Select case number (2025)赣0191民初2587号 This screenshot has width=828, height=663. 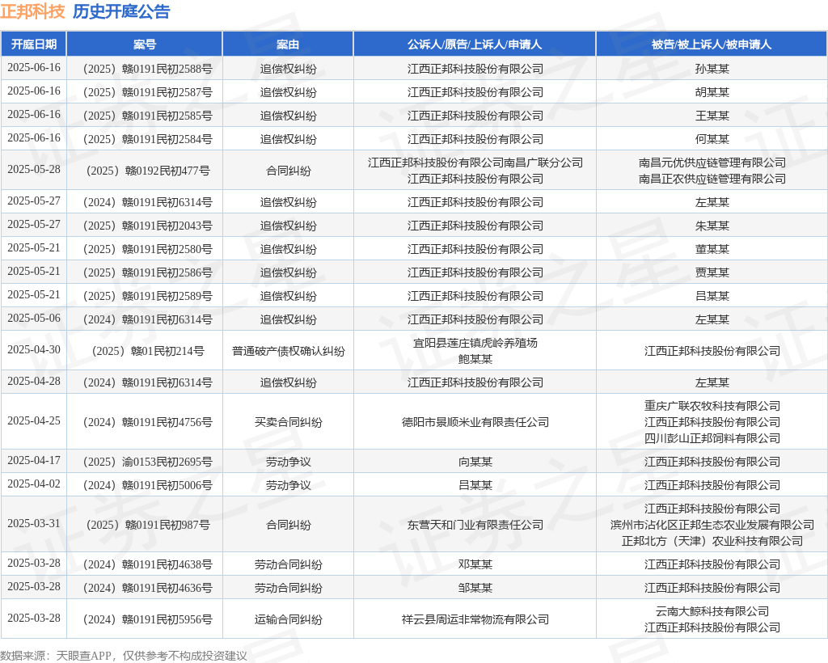[x=148, y=92]
